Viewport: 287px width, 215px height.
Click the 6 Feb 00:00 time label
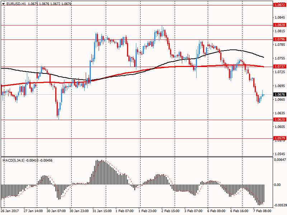pyautogui.click(x=216, y=211)
